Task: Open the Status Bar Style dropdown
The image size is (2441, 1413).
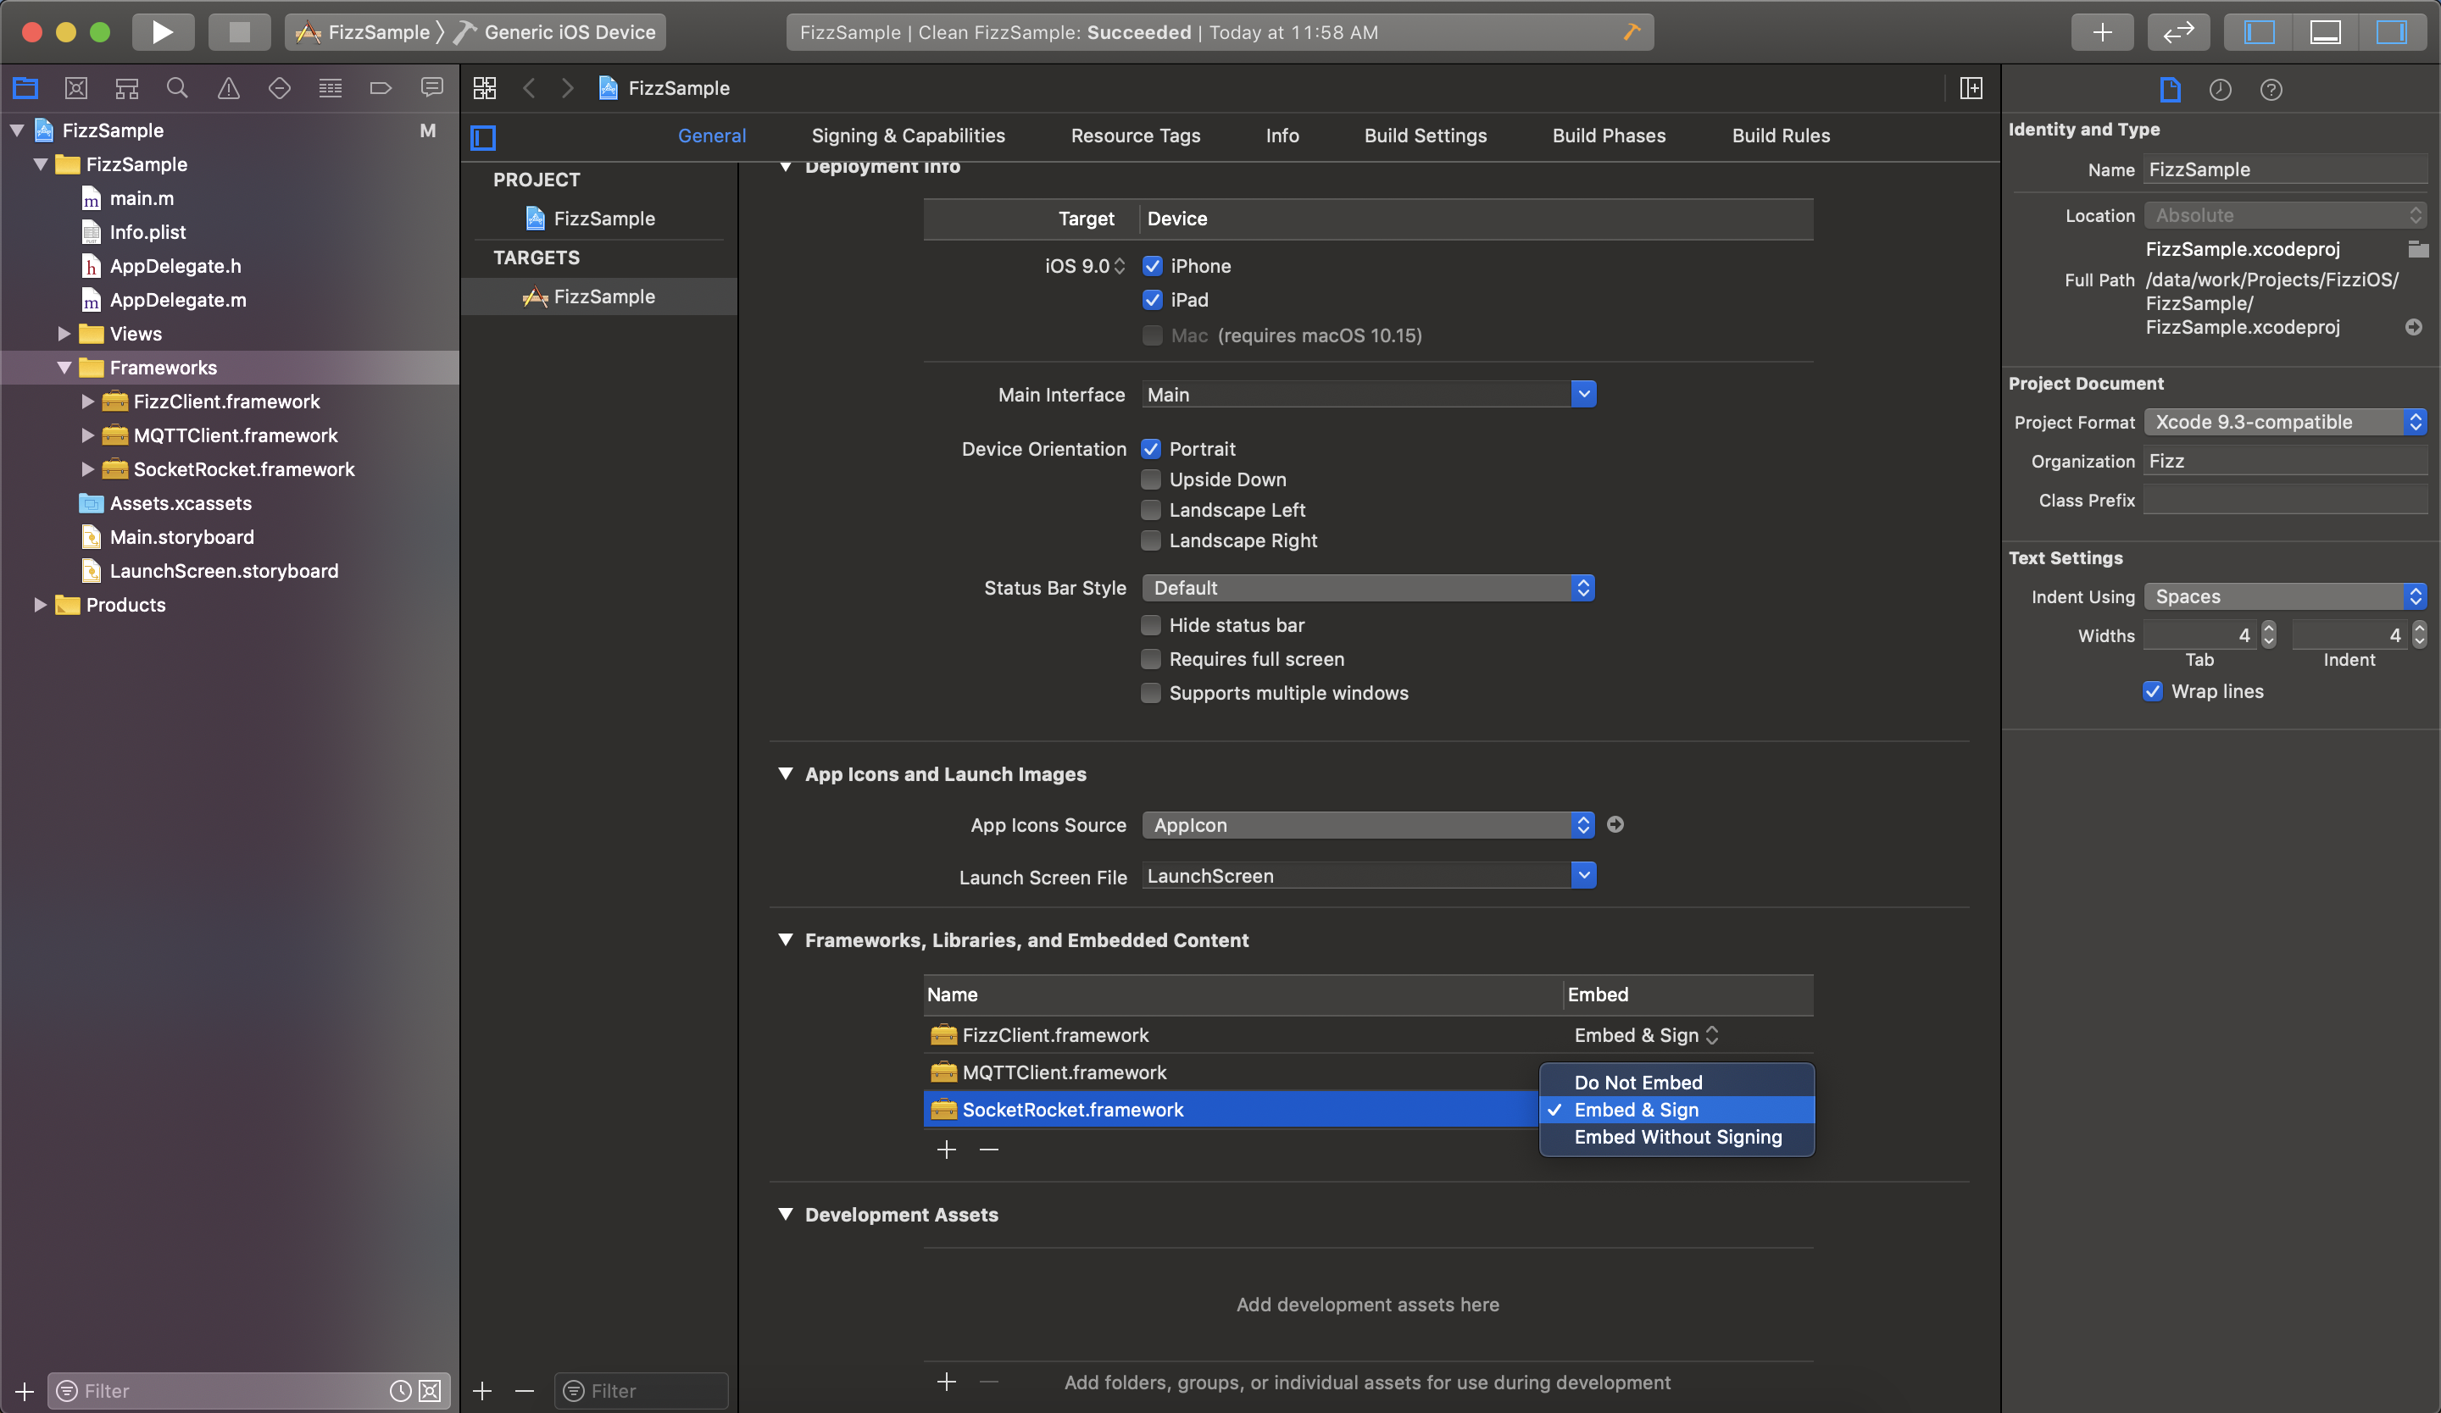Action: 1368,587
